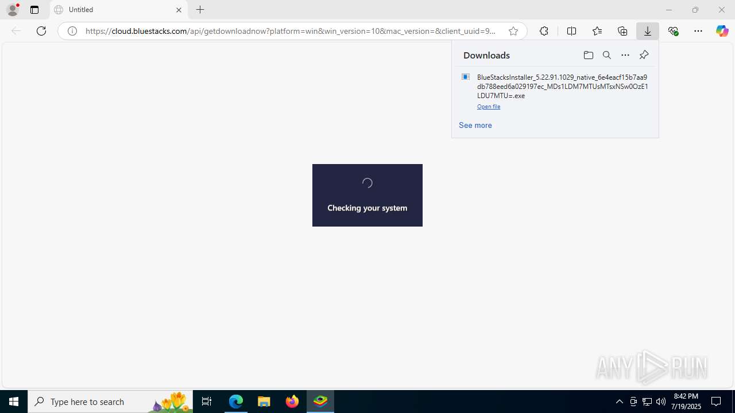Open the taskbar clock and date

pos(686,402)
